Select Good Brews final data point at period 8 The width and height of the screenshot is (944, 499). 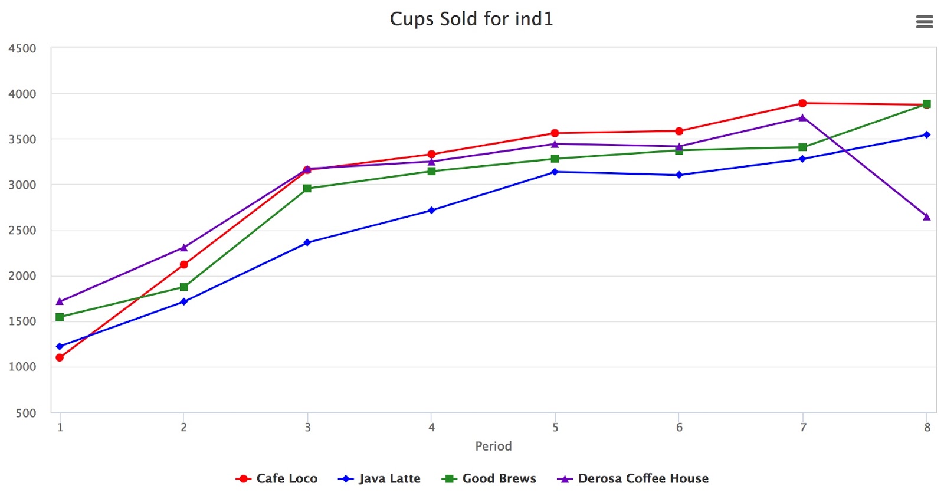tap(926, 103)
